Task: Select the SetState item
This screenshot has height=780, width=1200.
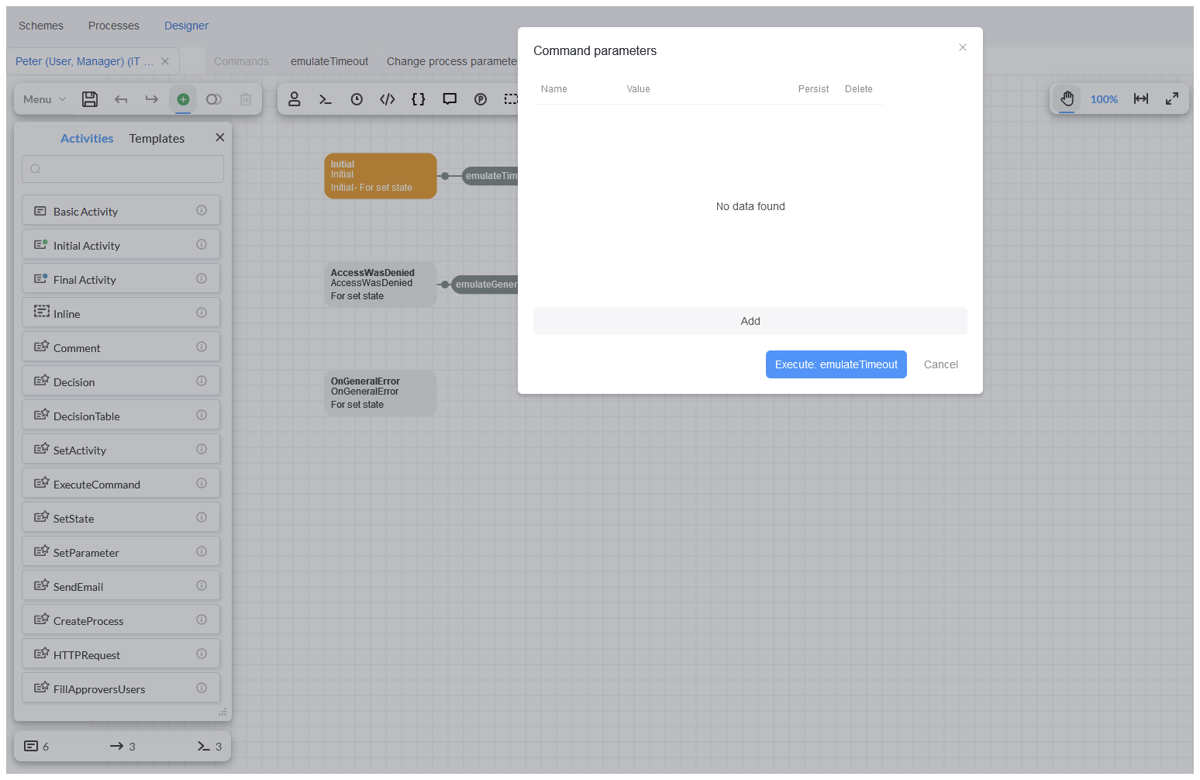Action: (x=121, y=518)
